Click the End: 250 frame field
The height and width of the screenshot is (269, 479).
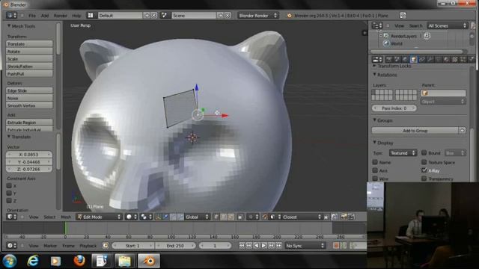pos(175,246)
